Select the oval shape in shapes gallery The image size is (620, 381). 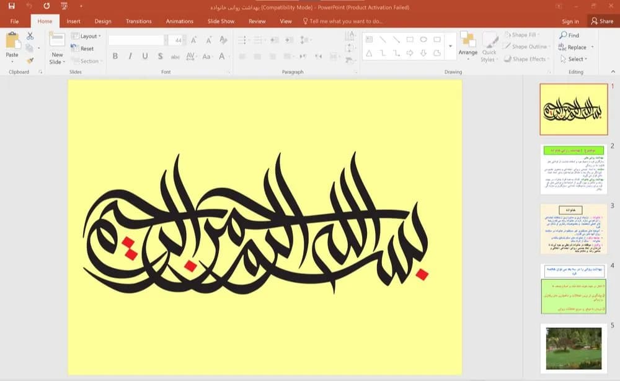[x=423, y=39]
